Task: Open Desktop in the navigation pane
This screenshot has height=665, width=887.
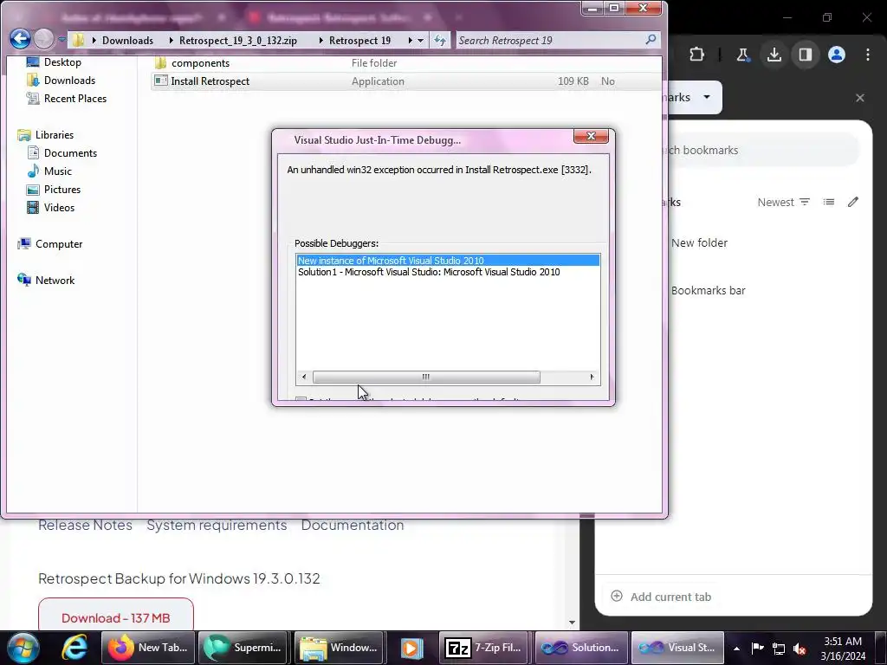Action: 62,62
